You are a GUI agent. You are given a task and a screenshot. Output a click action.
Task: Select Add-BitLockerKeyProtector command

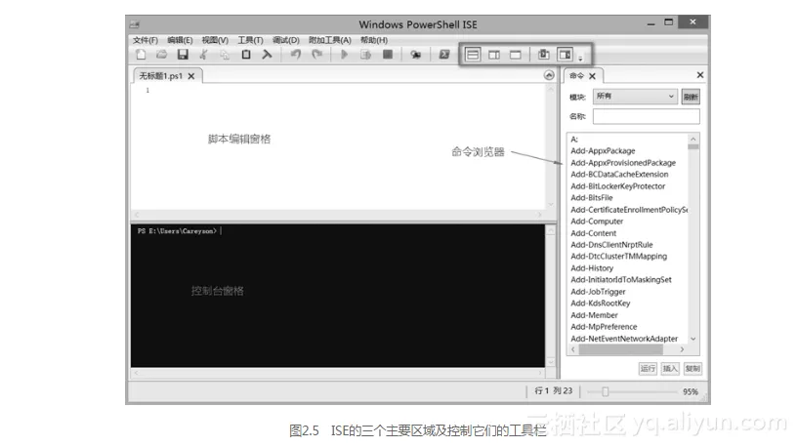618,186
